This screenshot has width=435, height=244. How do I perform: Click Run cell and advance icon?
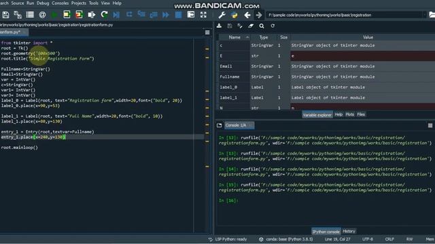point(79,15)
